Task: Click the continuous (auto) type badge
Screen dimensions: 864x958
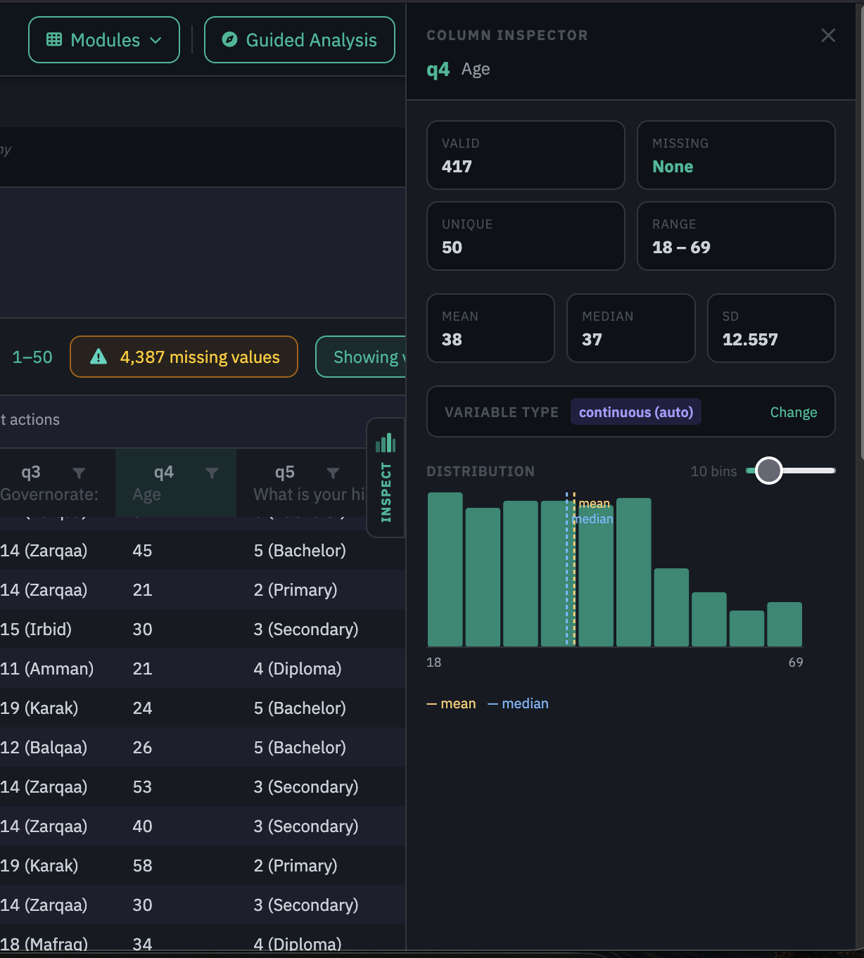Action: click(635, 412)
